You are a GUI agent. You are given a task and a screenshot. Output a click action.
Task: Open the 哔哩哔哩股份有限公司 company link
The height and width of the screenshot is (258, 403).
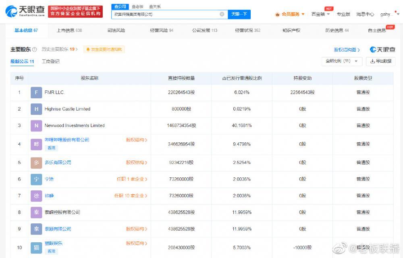[x=67, y=140]
